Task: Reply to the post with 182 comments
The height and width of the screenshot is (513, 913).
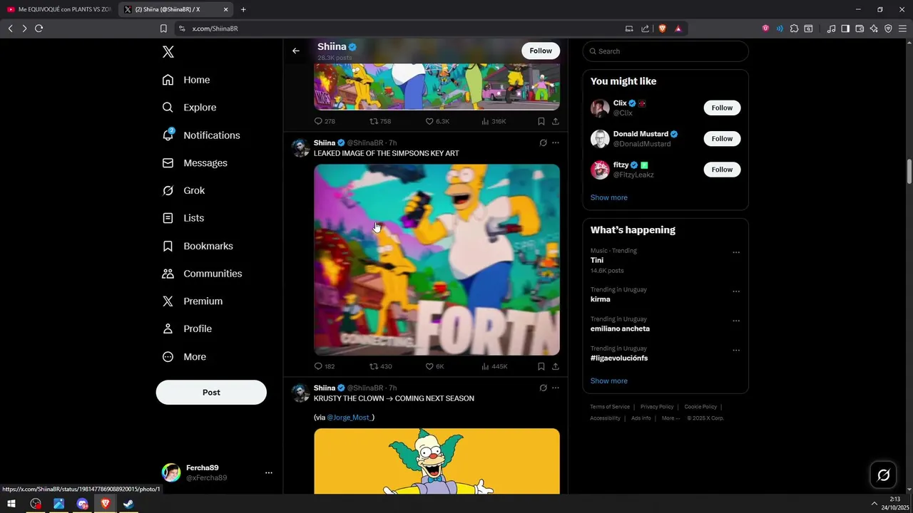Action: 325,366
